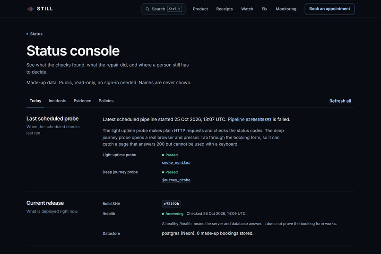
Task: Open the Search field
Action: point(164,9)
